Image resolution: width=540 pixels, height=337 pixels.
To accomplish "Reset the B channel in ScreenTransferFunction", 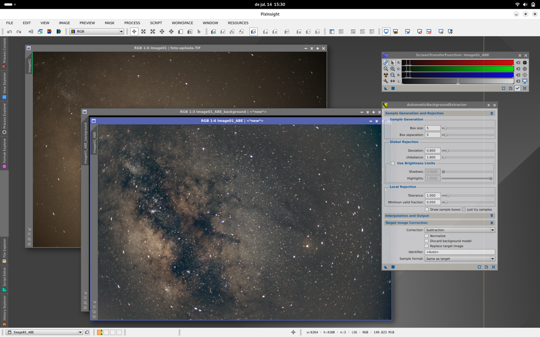I will coord(518,75).
